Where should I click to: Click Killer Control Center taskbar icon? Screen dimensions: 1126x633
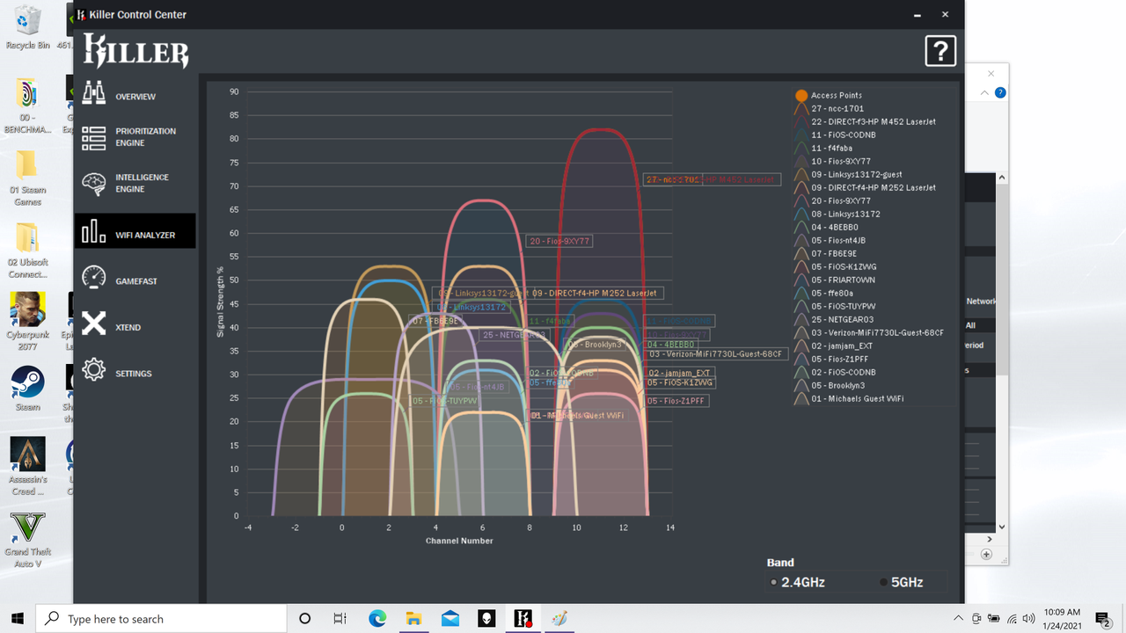click(523, 619)
